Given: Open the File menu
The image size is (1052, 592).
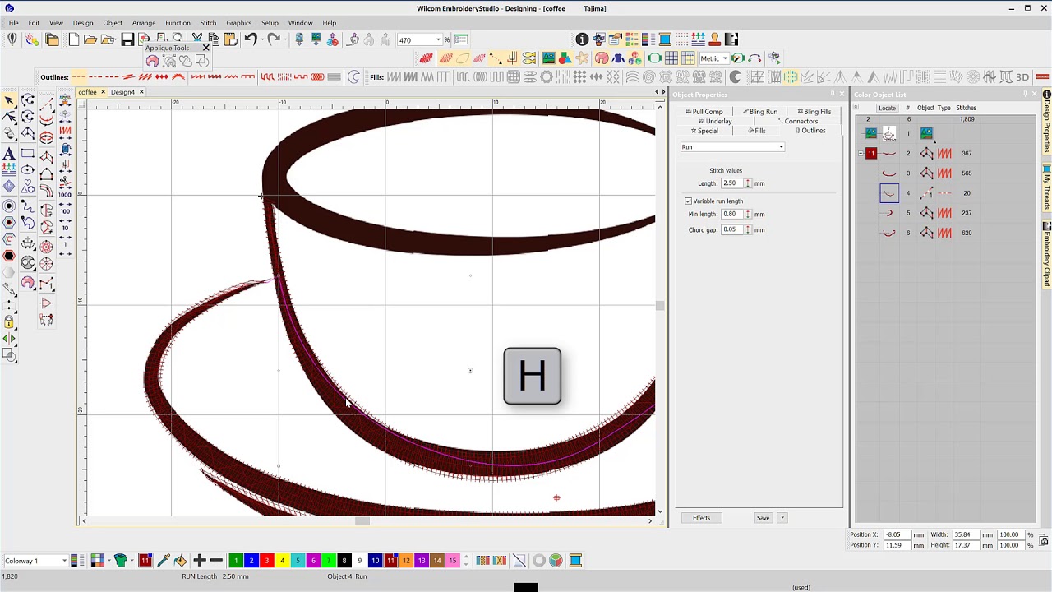Looking at the screenshot, I should tap(13, 23).
